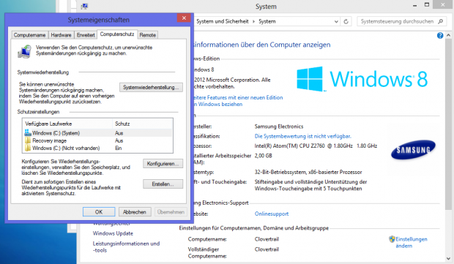Click the Windows (C:) (Nicht vorhanden) folder icon

pos(28,148)
